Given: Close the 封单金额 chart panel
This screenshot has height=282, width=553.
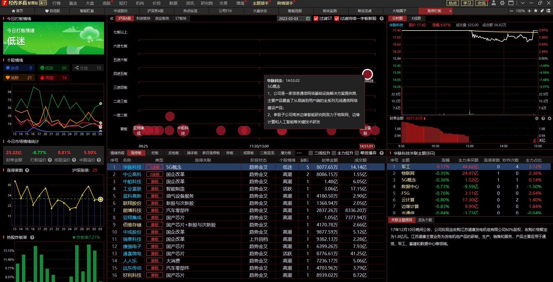Looking at the screenshot, I should (x=550, y=118).
